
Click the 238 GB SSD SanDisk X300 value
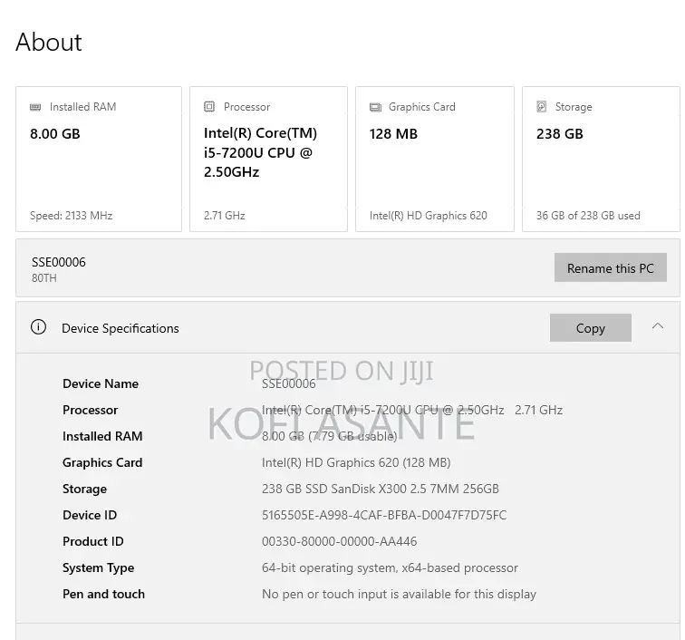point(380,489)
